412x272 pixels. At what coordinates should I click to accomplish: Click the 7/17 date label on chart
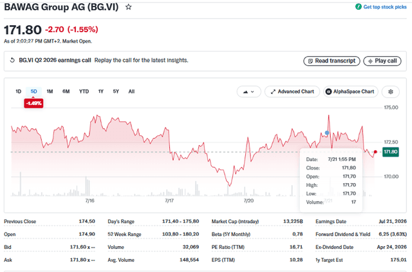(x=169, y=200)
